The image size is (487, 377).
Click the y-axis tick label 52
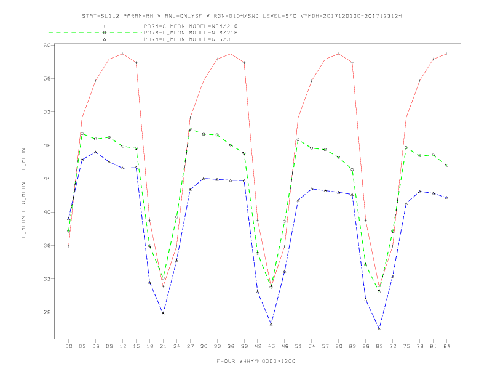(x=47, y=112)
